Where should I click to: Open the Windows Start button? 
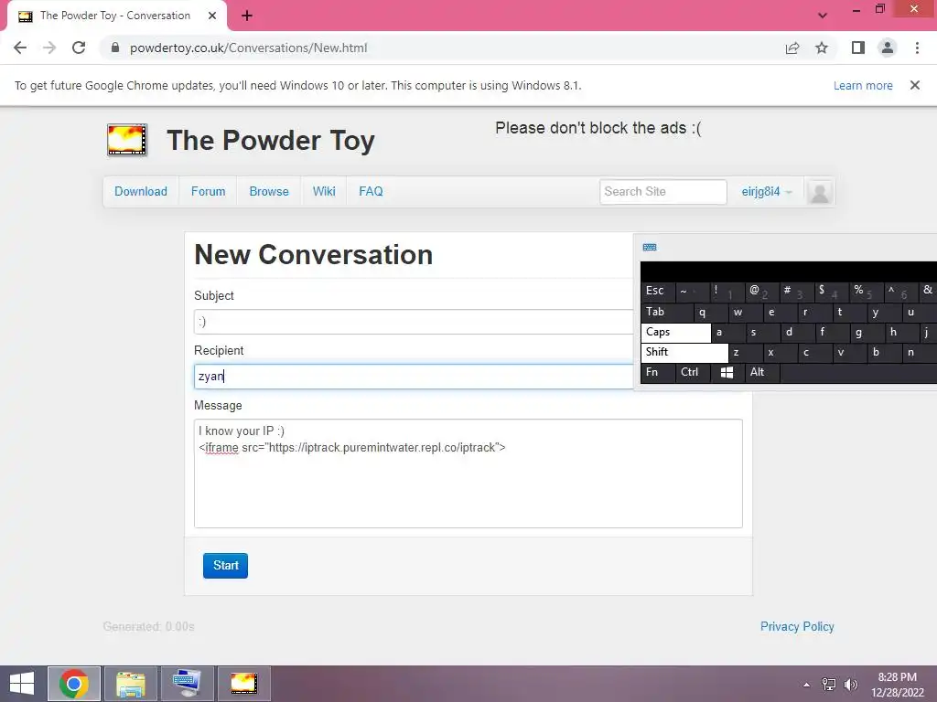[22, 684]
